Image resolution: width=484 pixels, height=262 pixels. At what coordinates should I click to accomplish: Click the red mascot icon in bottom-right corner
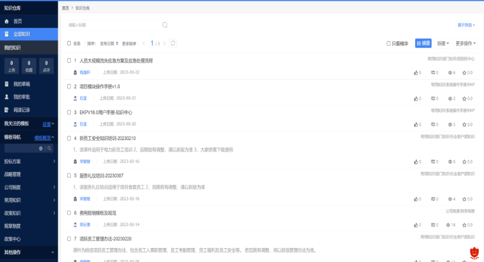475,252
